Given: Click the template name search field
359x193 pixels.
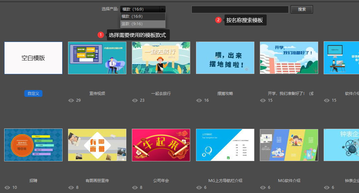Looking at the screenshot, I should coord(240,9).
